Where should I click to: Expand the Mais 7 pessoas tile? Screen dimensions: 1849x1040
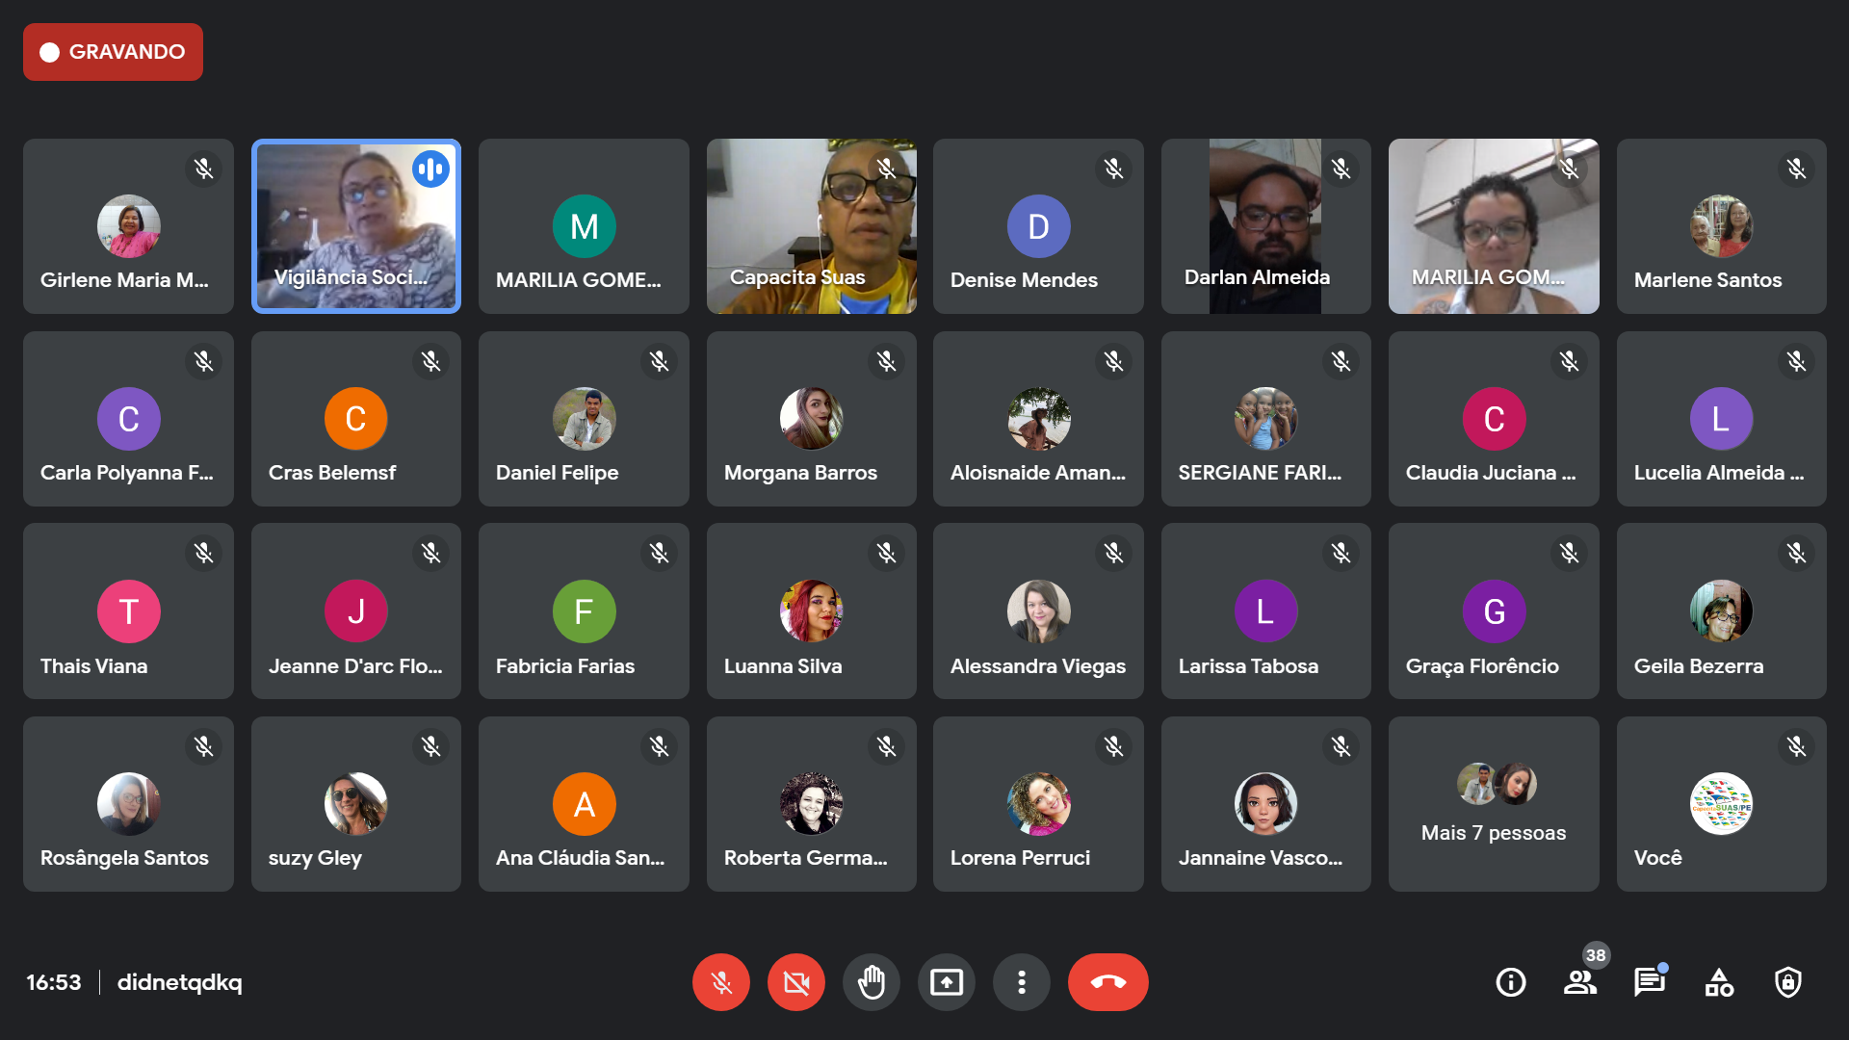[x=1494, y=804]
